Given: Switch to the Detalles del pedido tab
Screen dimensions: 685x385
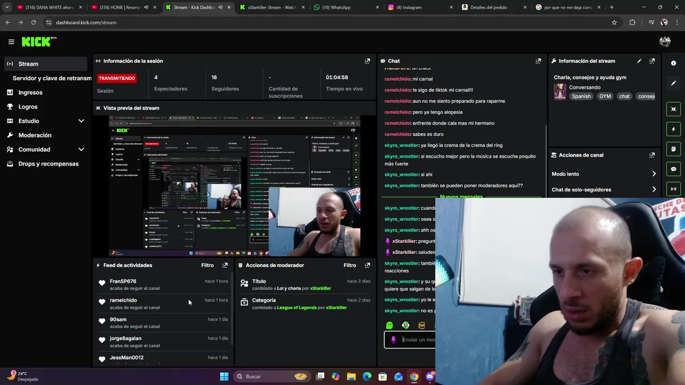Looking at the screenshot, I should [494, 7].
